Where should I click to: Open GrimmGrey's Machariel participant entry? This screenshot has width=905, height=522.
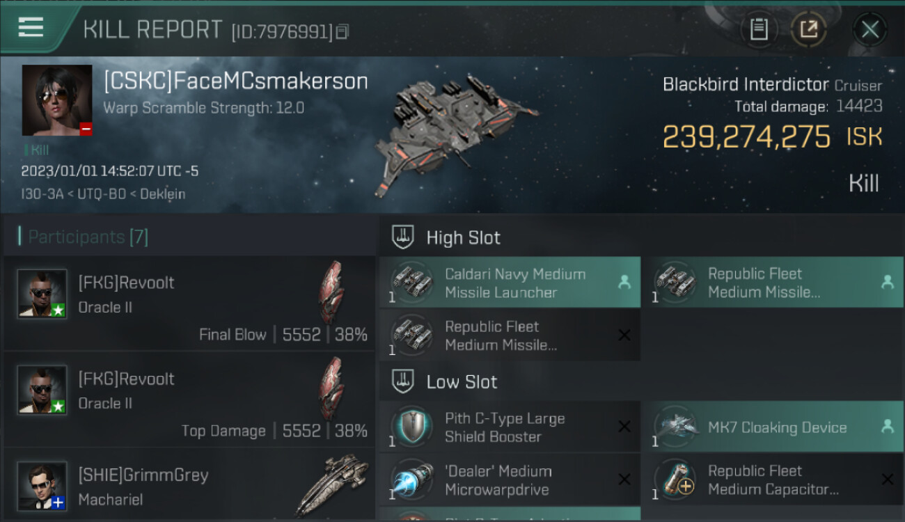click(x=189, y=486)
